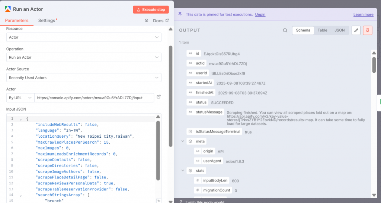The height and width of the screenshot is (203, 381).
Task: Fold the JSON root brace on line 1
Action: [21, 119]
